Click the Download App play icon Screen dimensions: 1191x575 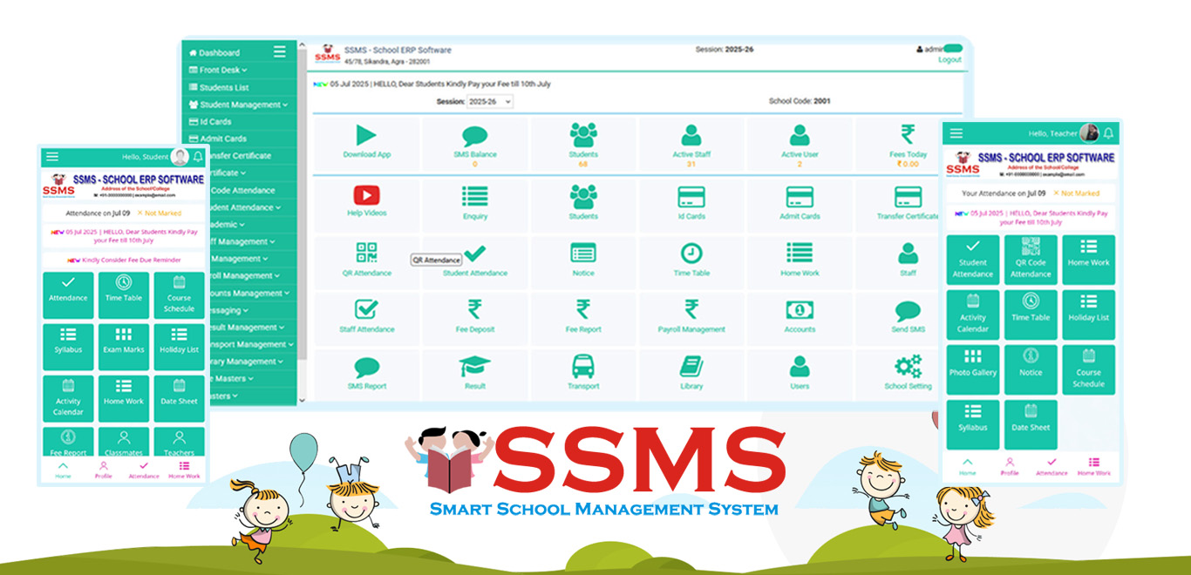click(x=366, y=136)
